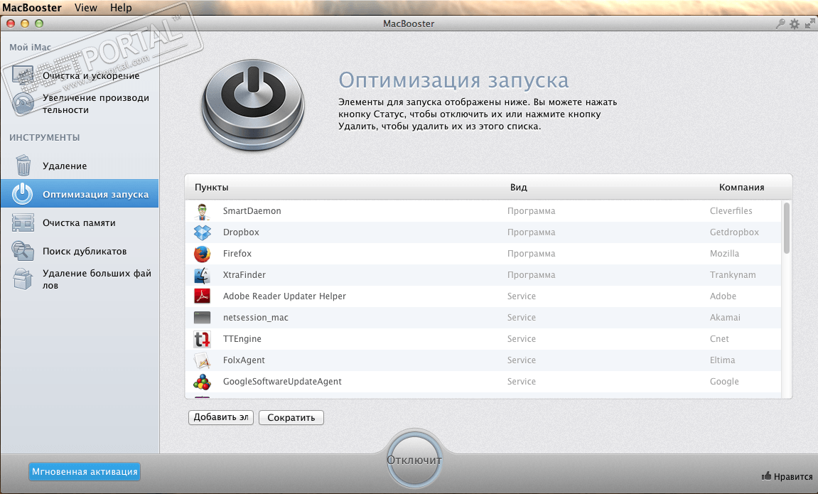
Task: Click the Adobe company cell
Action: [723, 296]
